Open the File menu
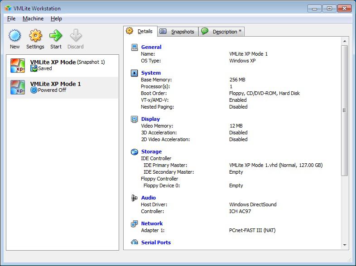Viewport: 356px width, 266px height. [11, 19]
